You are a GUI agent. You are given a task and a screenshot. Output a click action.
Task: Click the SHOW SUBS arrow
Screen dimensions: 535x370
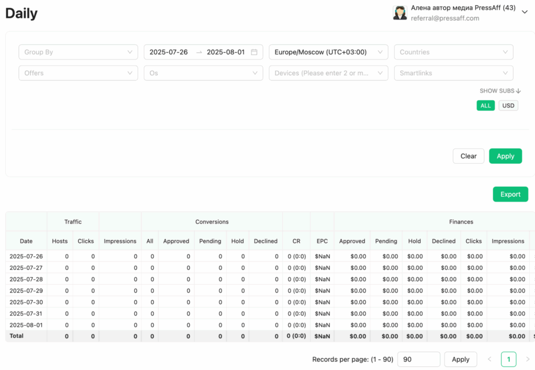[x=518, y=91]
